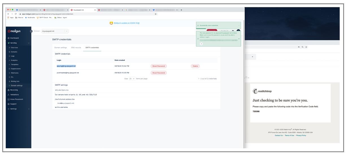Change the items per page dropdown showing 25

pyautogui.click(x=132, y=79)
